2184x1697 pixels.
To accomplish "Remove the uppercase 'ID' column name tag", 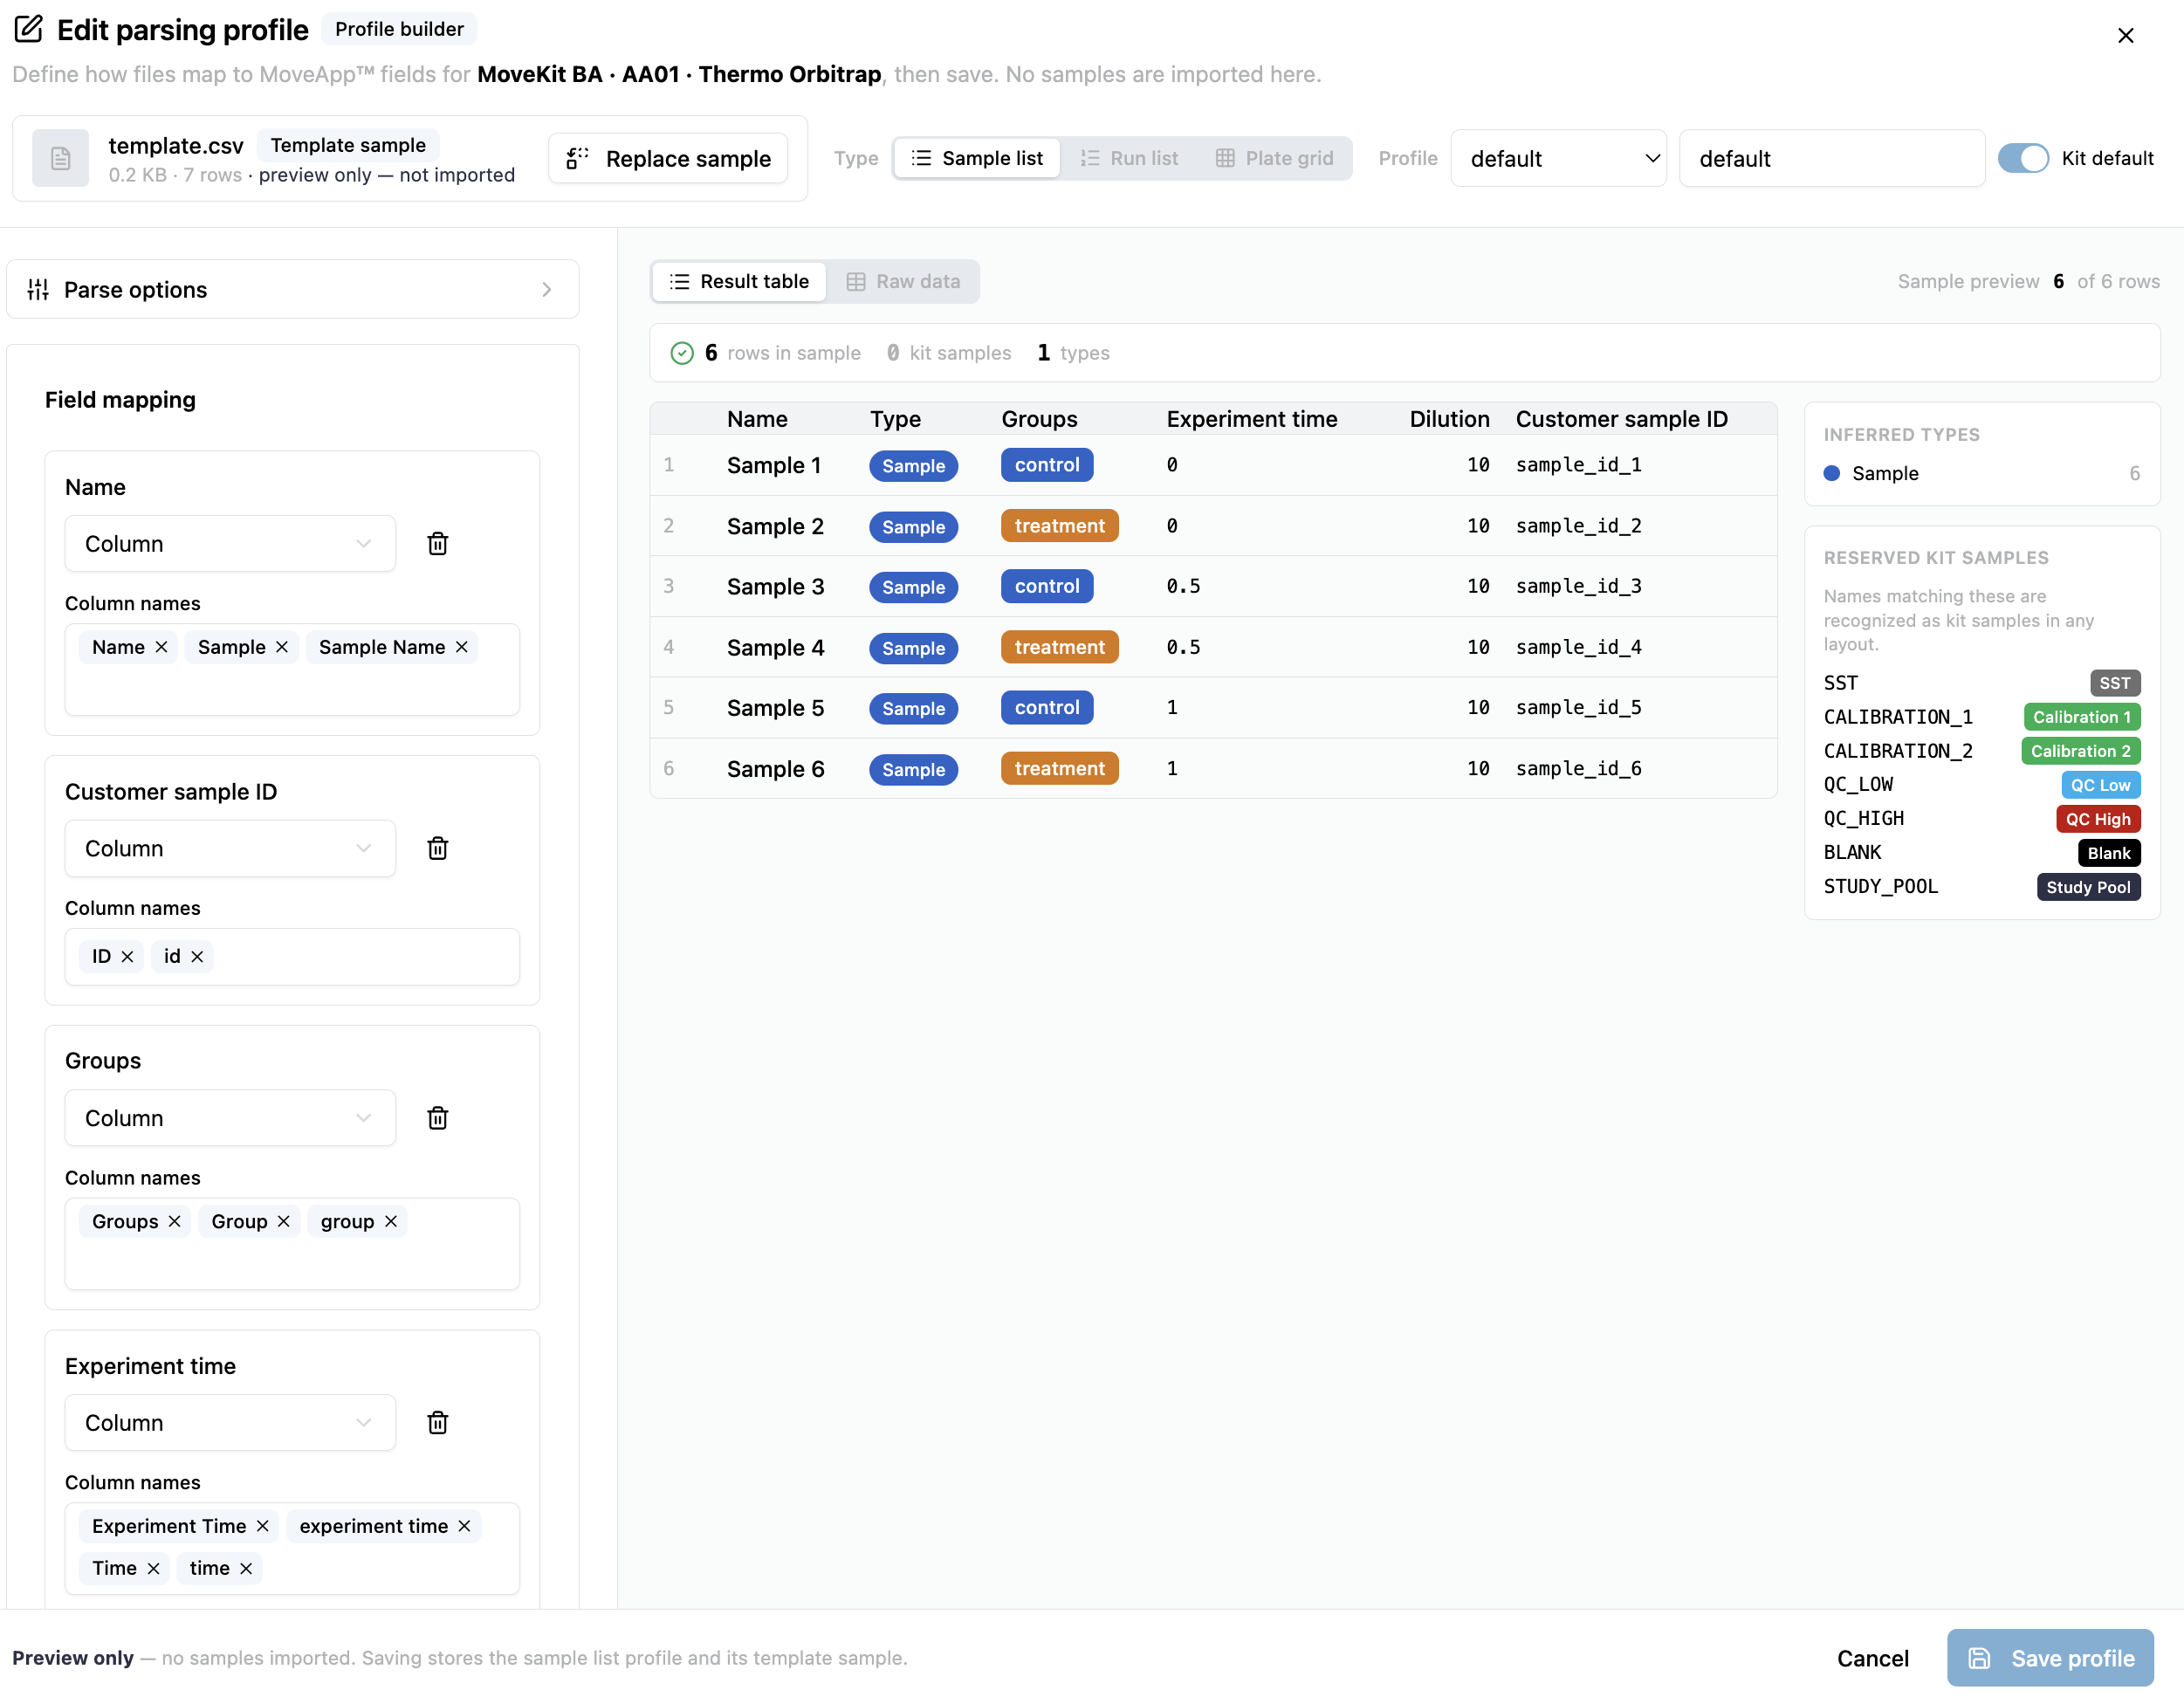I will pos(127,957).
